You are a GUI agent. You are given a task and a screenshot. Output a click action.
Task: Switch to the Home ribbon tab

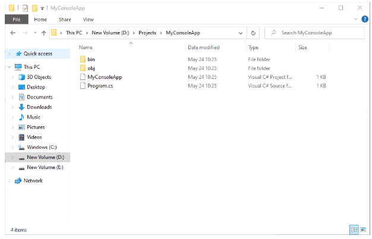[40, 20]
